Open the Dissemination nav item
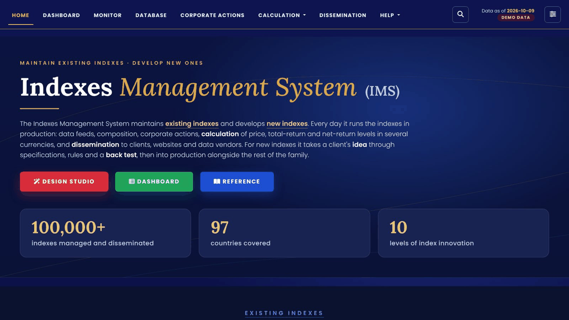 (343, 15)
